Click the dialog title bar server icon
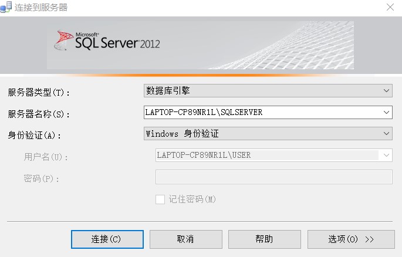Viewport: 402px width, 257px height. pyautogui.click(x=6, y=7)
